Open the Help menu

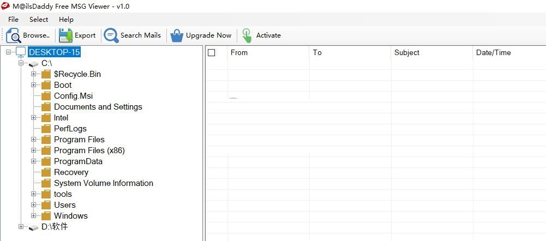(66, 20)
